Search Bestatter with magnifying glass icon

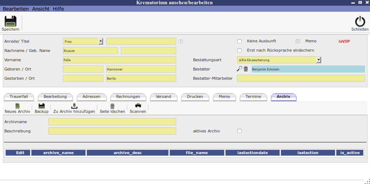[240, 69]
